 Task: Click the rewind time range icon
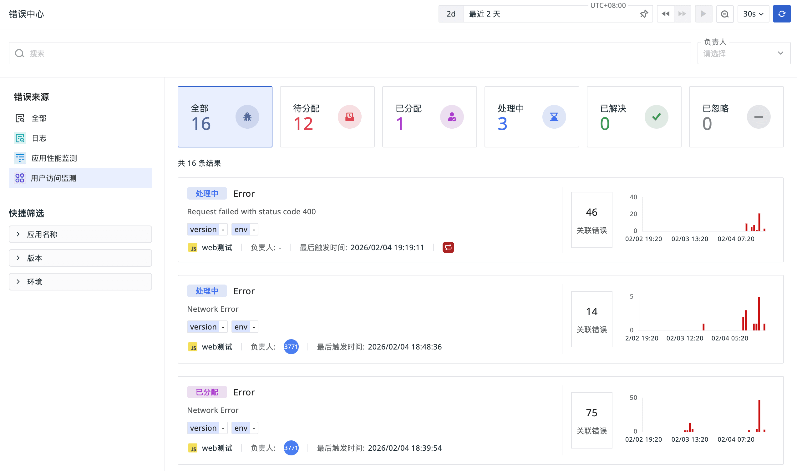coord(665,14)
